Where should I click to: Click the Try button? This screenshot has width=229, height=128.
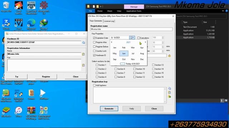click(17, 77)
